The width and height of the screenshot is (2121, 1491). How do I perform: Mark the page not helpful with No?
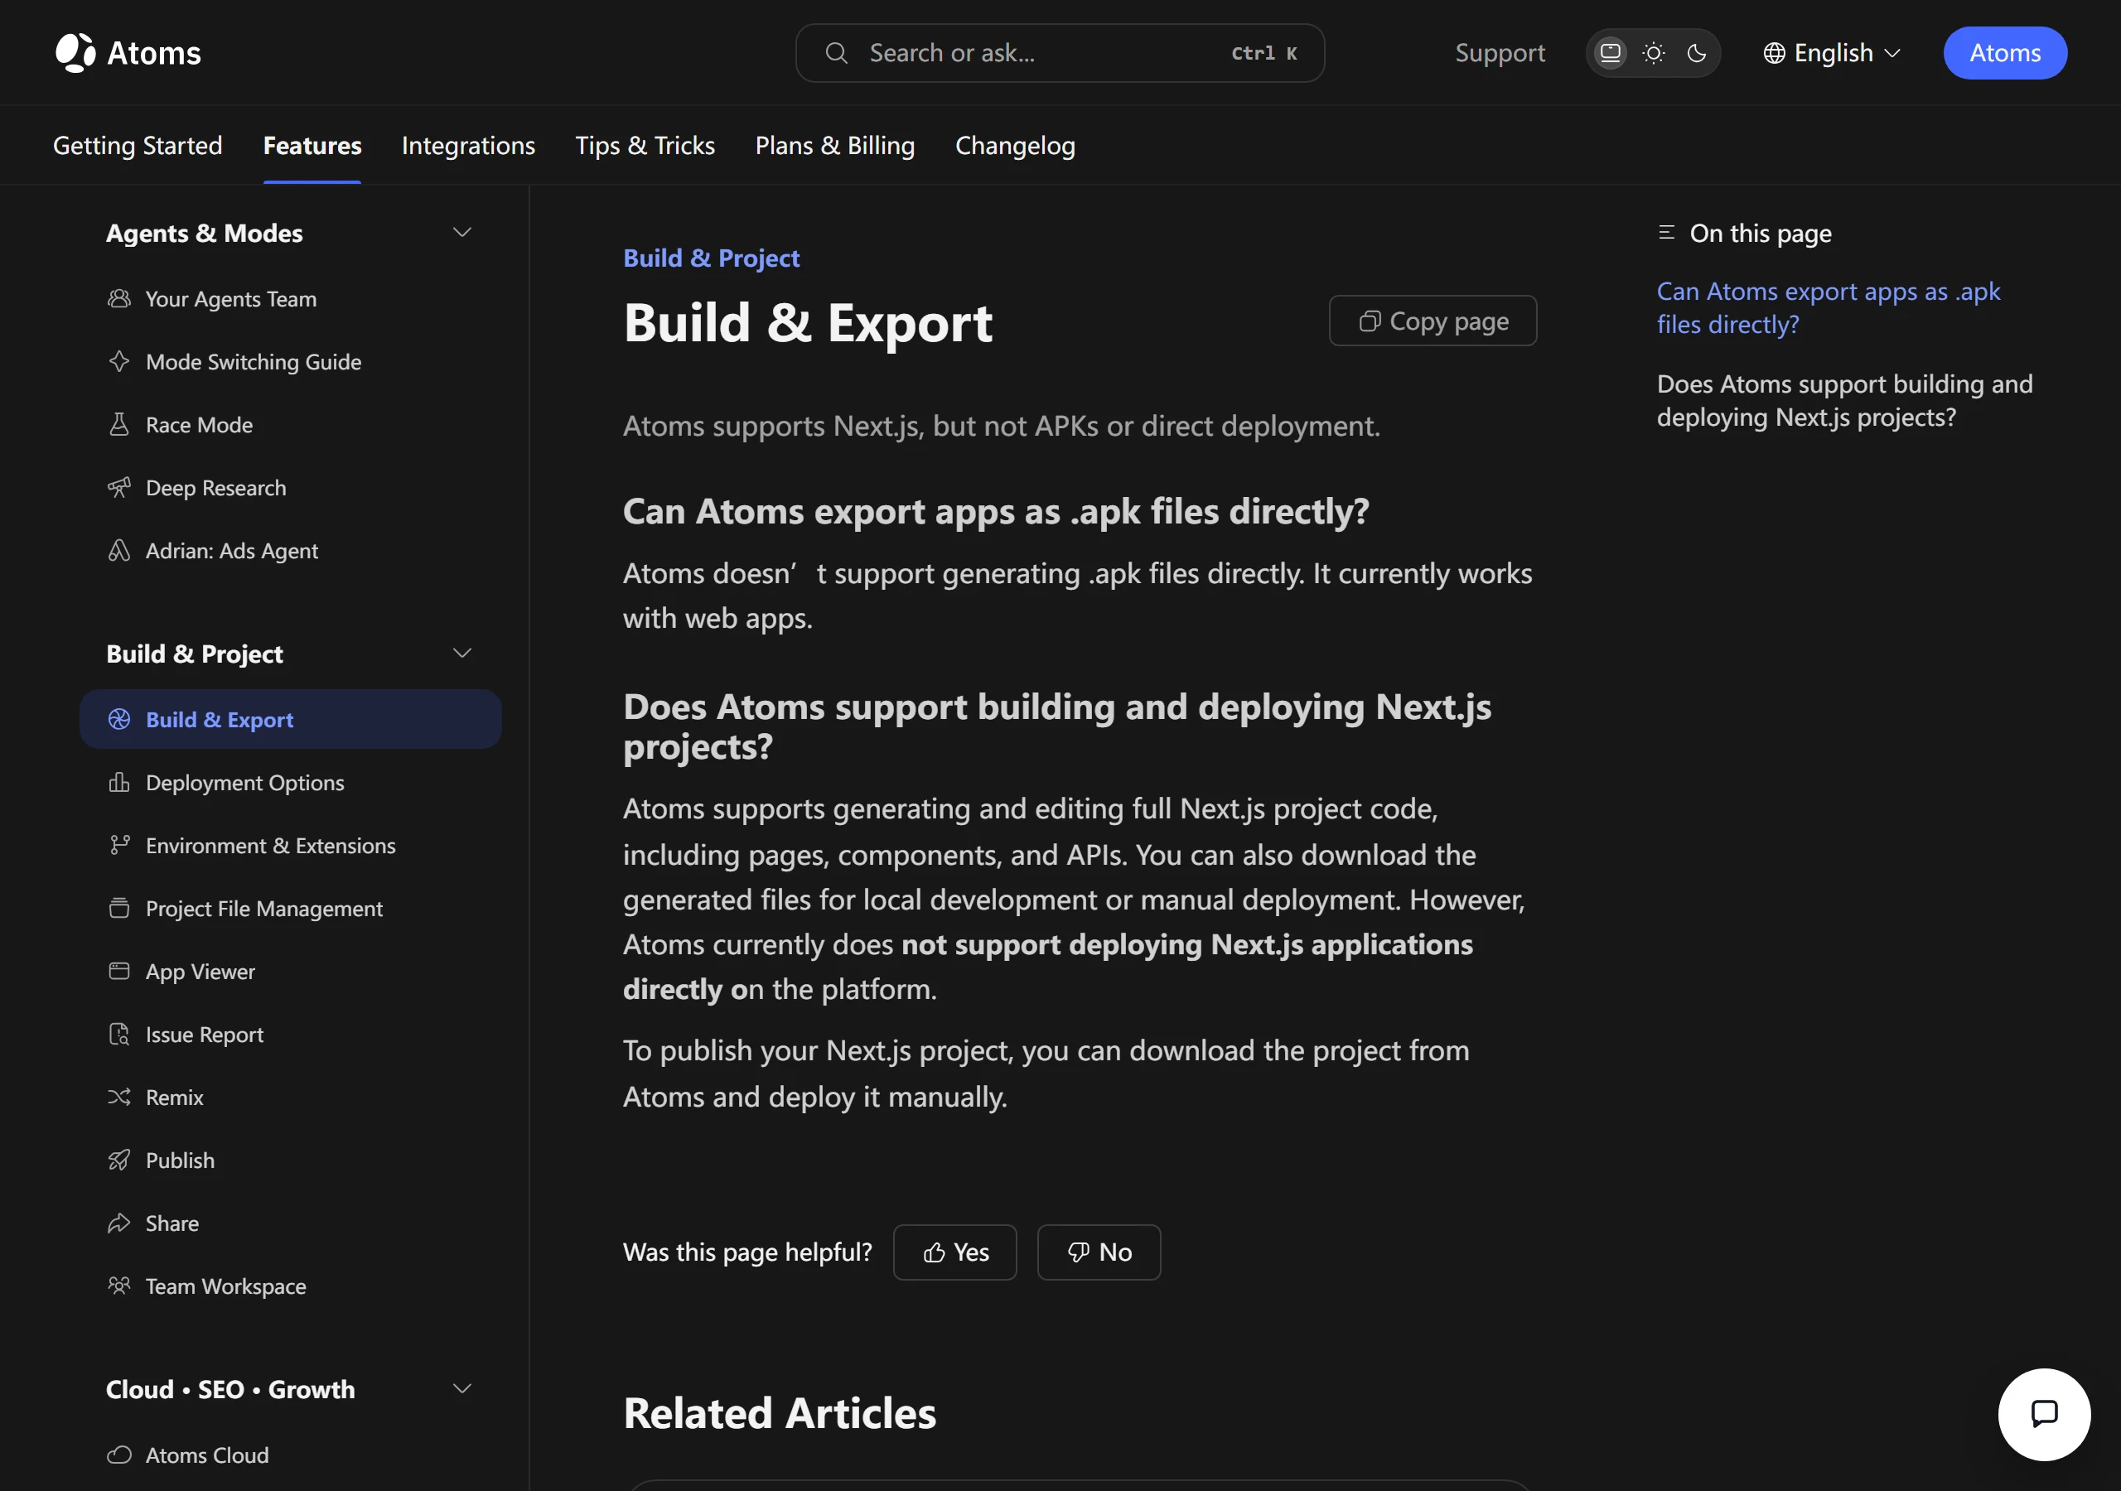[x=1099, y=1252]
